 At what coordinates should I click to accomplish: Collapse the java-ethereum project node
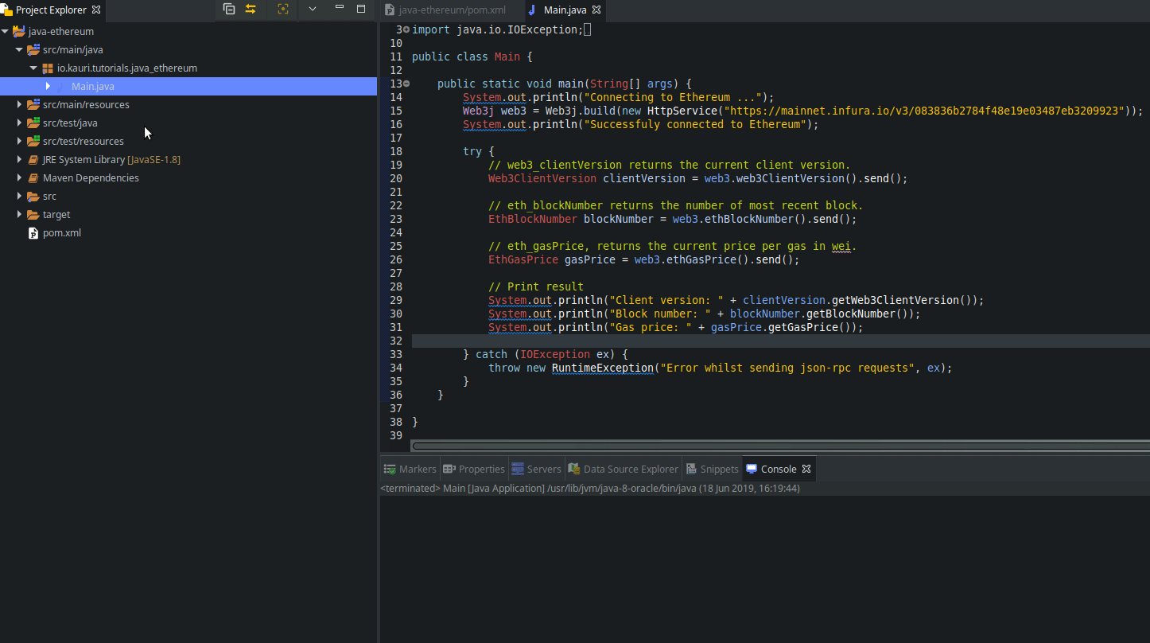[x=6, y=32]
